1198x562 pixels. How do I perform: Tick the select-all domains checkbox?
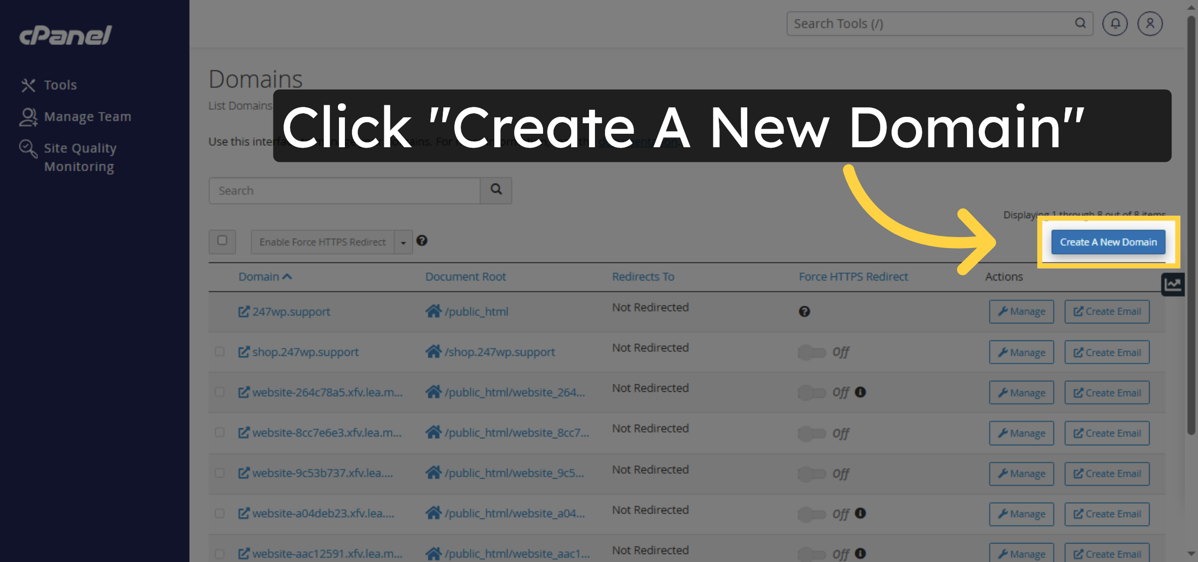[223, 241]
